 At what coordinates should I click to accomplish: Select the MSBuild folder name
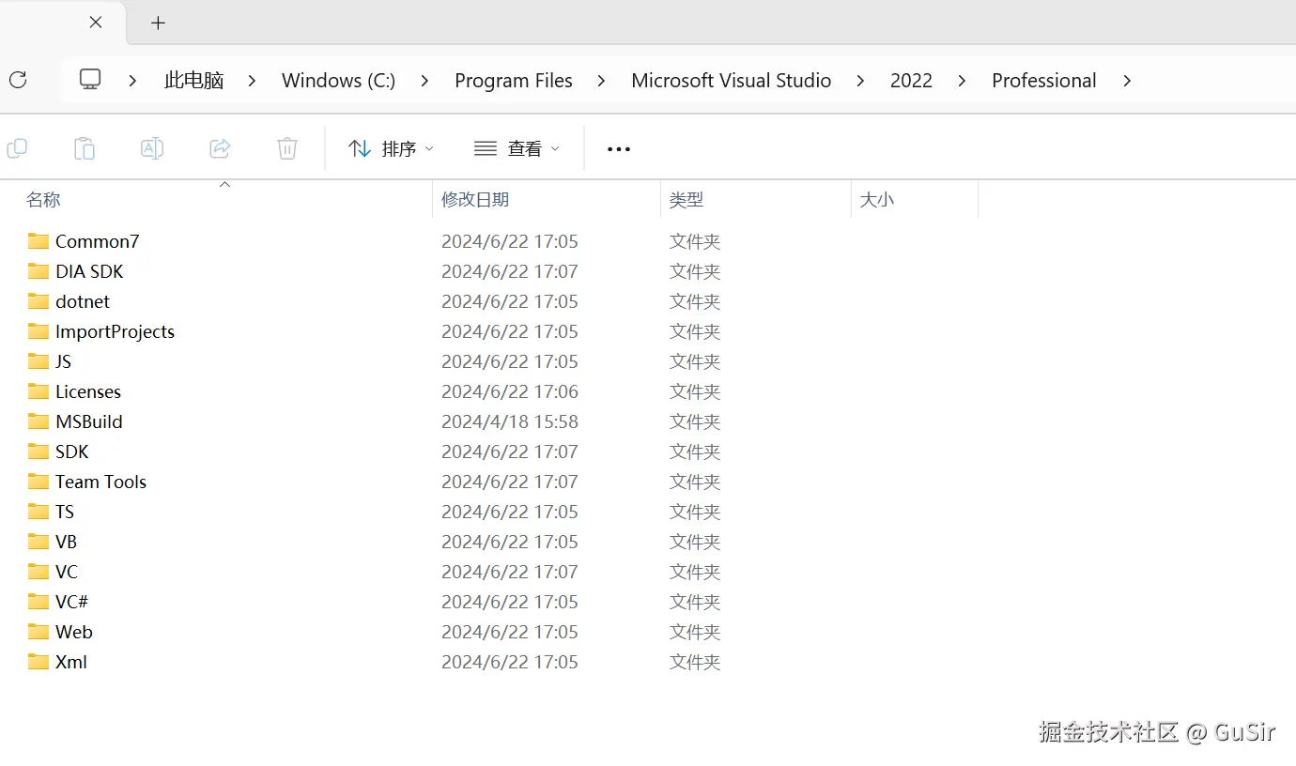pos(89,421)
